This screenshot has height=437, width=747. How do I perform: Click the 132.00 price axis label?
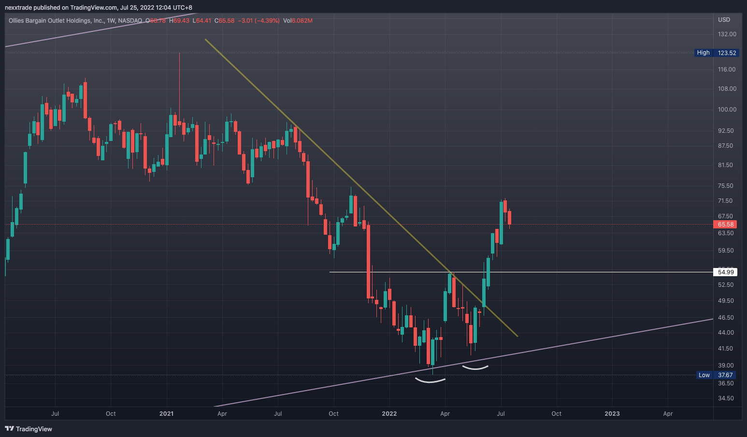click(727, 34)
